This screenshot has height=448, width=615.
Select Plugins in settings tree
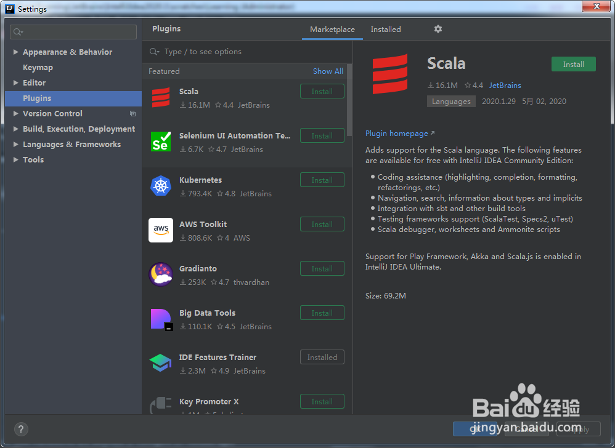tap(73, 98)
